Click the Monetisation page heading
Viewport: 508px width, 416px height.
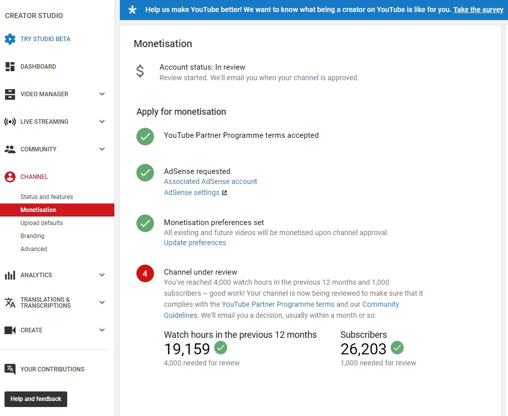pos(162,44)
